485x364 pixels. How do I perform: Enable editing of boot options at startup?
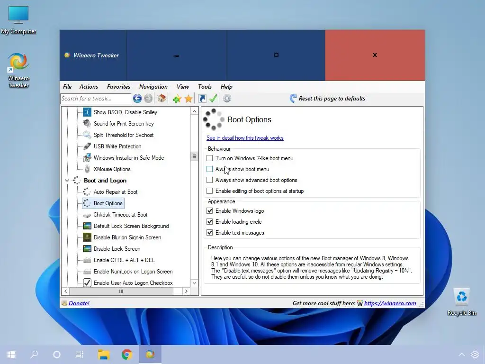[210, 191]
